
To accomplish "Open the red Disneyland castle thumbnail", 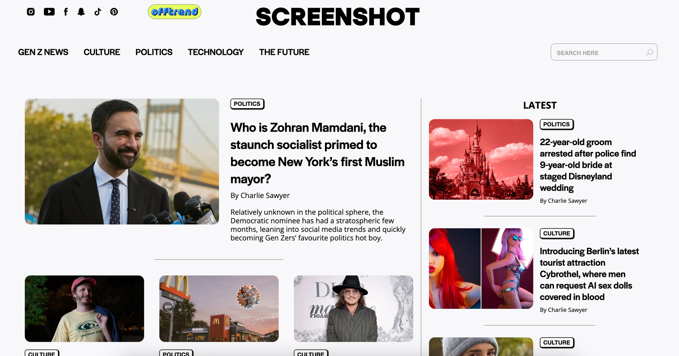I will [481, 159].
